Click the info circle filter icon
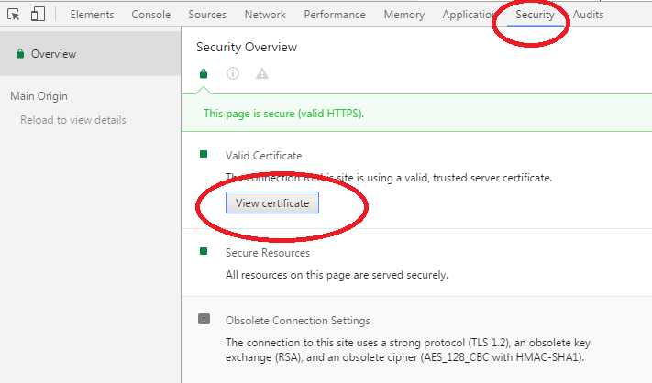The width and height of the screenshot is (652, 383). (233, 74)
